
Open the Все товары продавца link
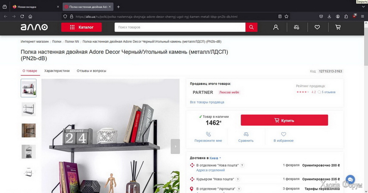coord(207,102)
